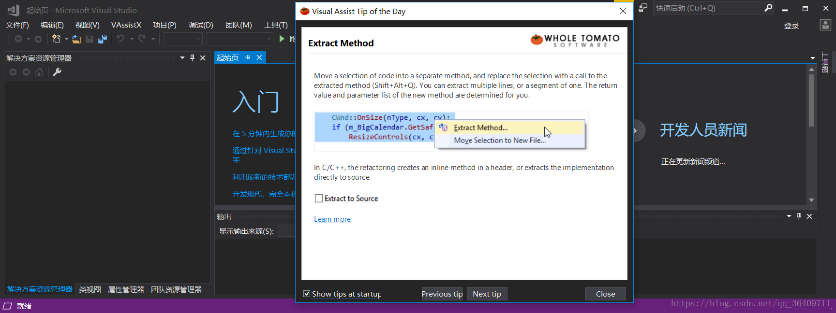Open Solution Explorer properties wrench icon
Viewport: 836px width, 313px height.
click(57, 72)
